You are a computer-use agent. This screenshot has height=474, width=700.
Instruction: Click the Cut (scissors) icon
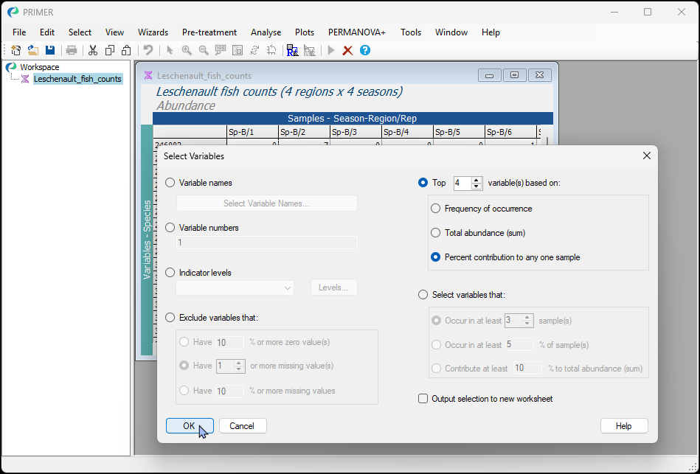[92, 50]
